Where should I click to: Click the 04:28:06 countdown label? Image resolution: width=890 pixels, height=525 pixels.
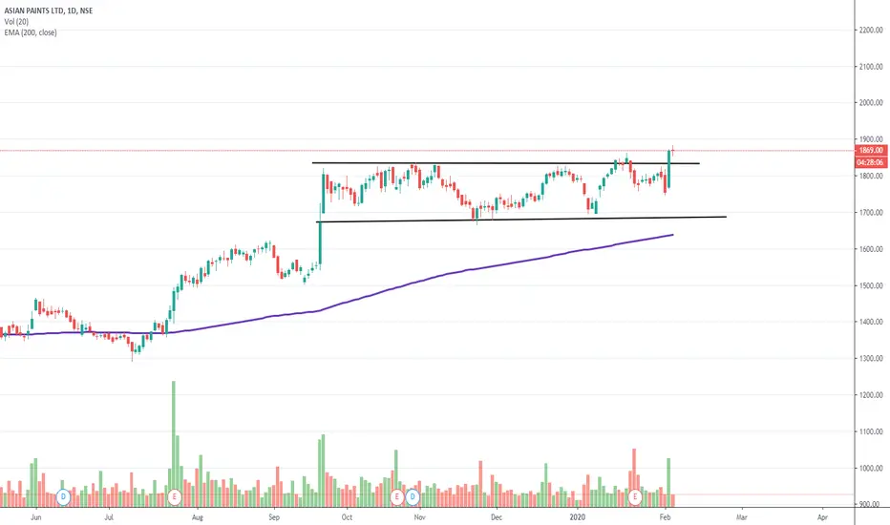(871, 162)
